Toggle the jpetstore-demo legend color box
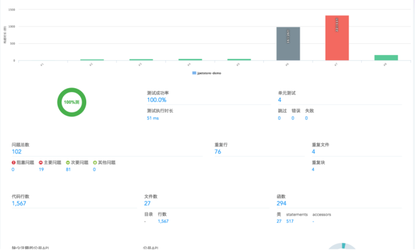This screenshot has width=415, height=250. (x=194, y=73)
